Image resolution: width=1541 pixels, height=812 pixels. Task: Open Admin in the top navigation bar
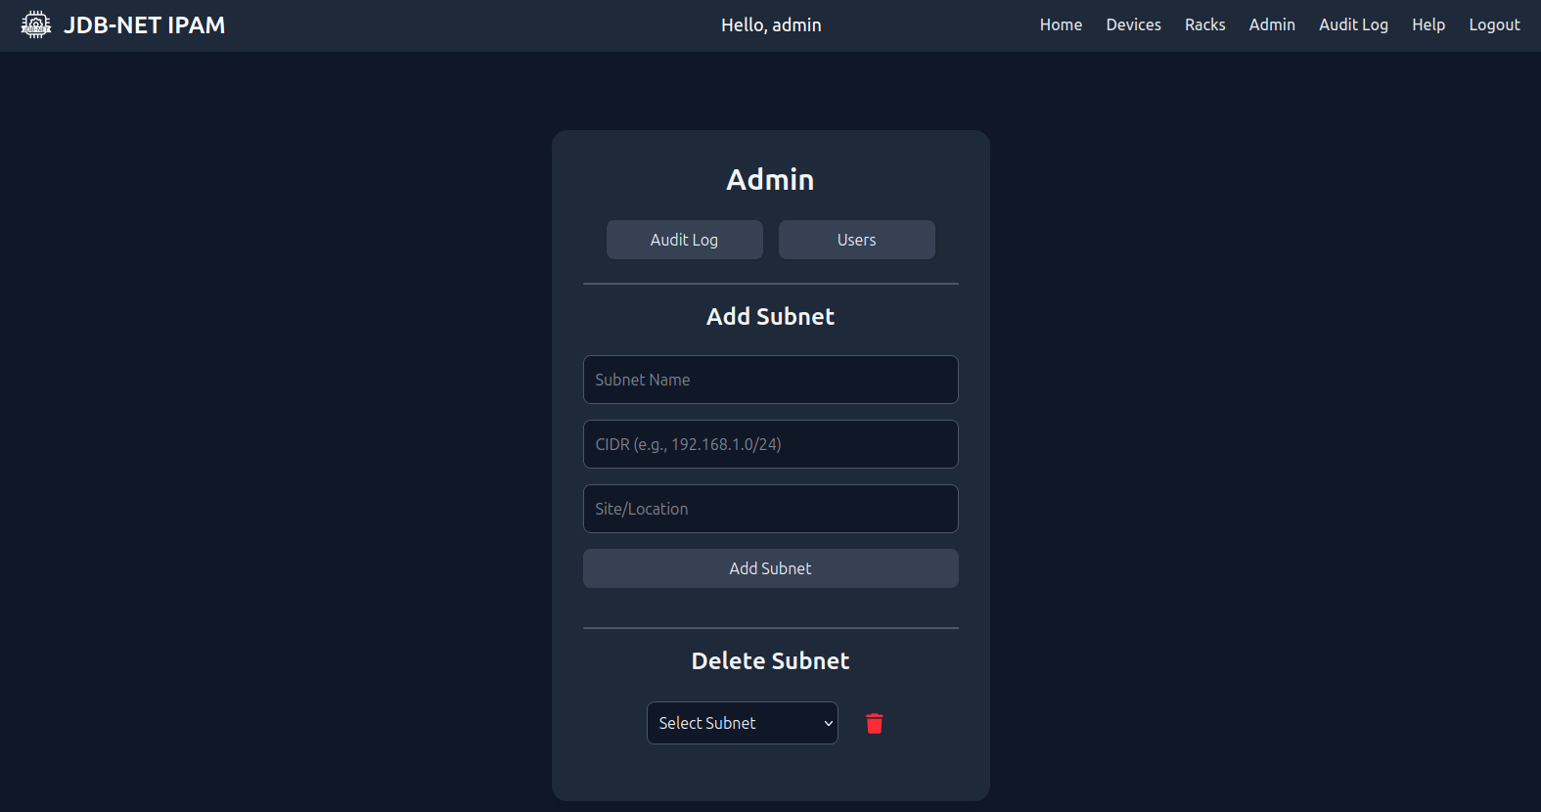click(1272, 24)
